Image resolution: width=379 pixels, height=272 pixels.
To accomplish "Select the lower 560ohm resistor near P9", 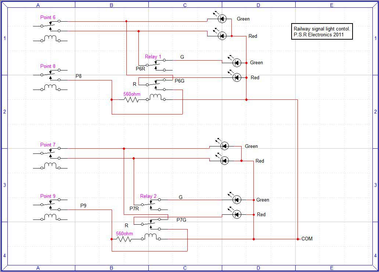I will pyautogui.click(x=124, y=239).
